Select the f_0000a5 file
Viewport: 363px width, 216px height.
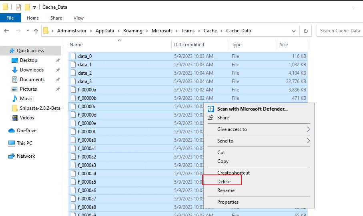(136, 182)
